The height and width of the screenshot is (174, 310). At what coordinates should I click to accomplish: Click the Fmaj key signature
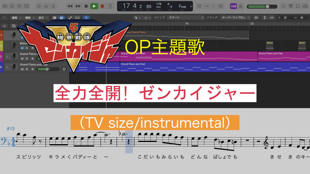182,6
